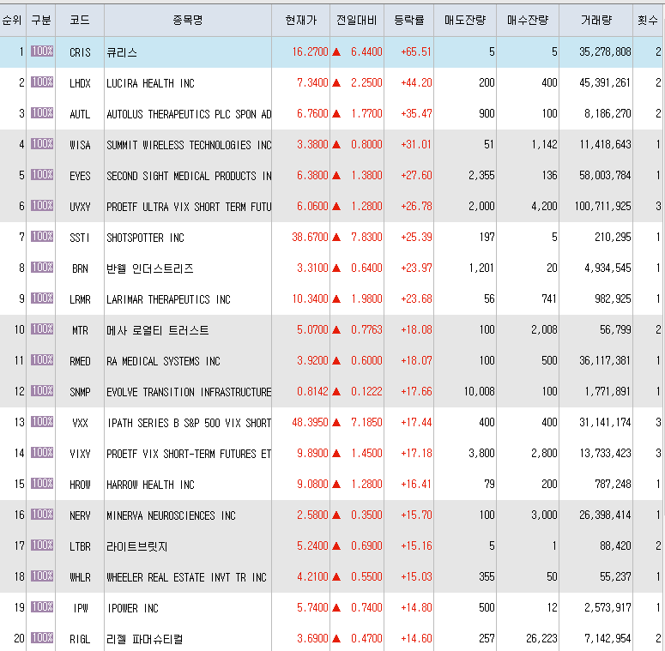Sort by the 종목명 column header
The width and height of the screenshot is (665, 651).
(x=188, y=20)
